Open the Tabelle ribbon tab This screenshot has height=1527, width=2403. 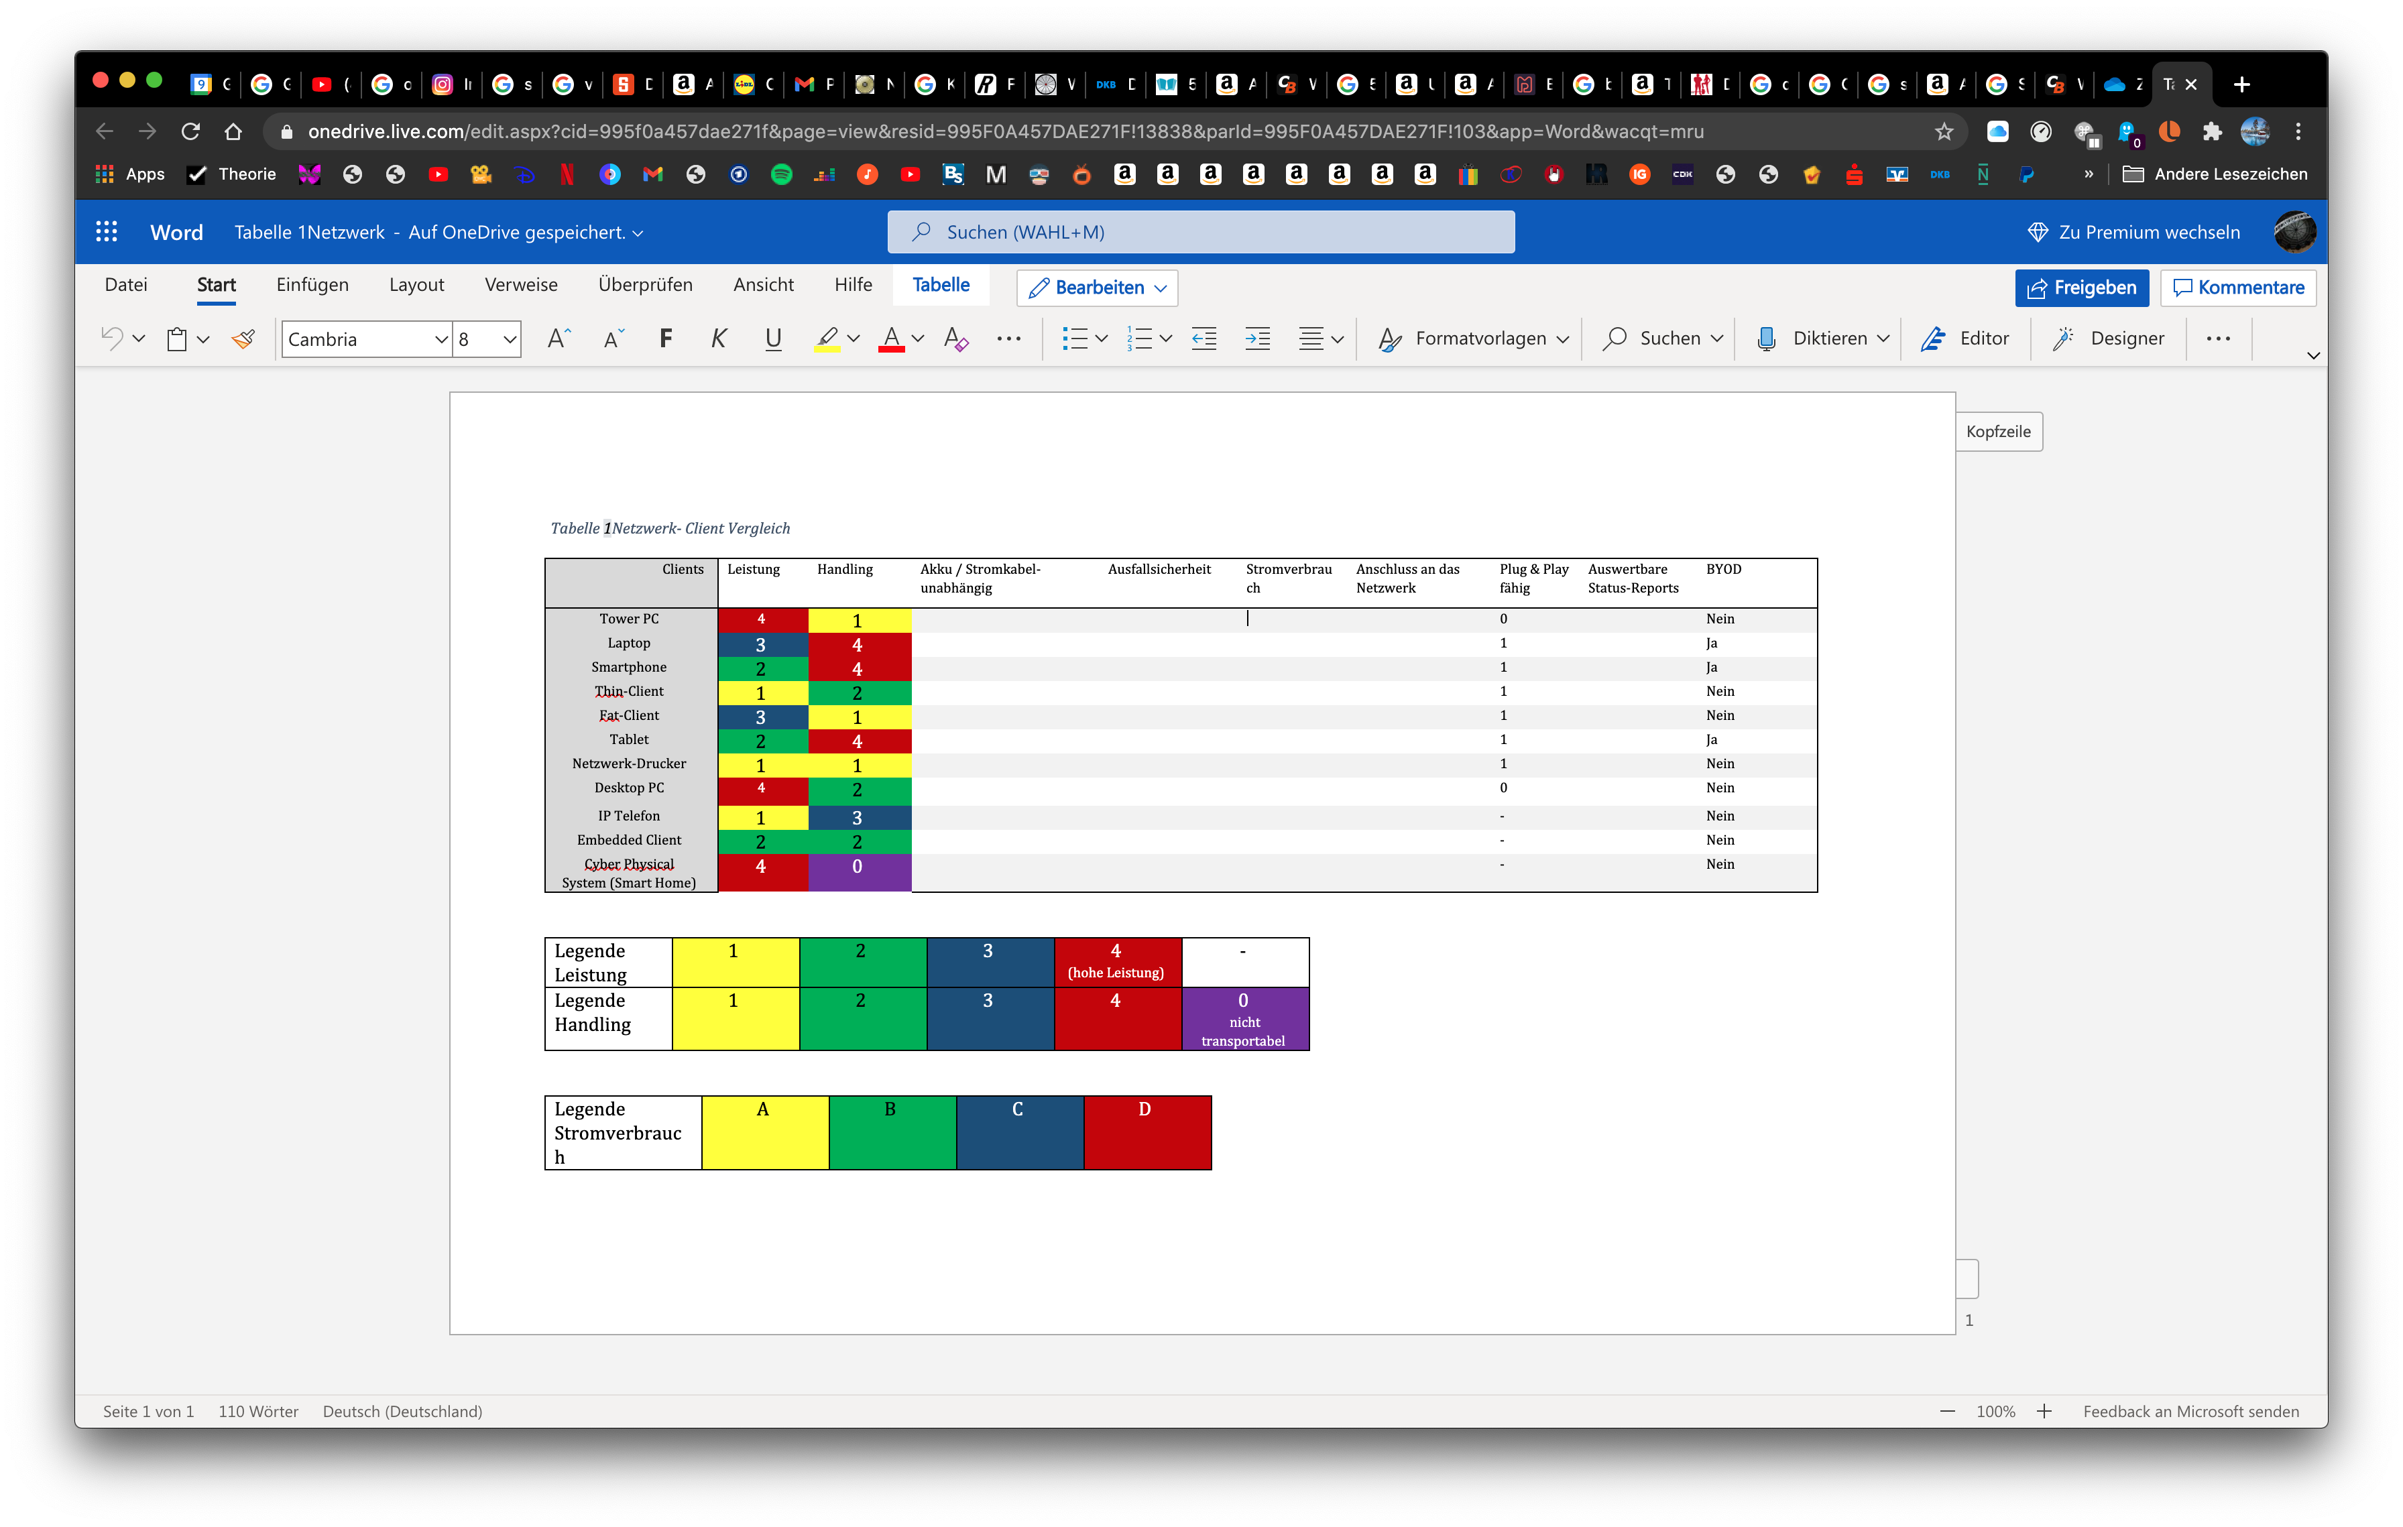[x=940, y=286]
